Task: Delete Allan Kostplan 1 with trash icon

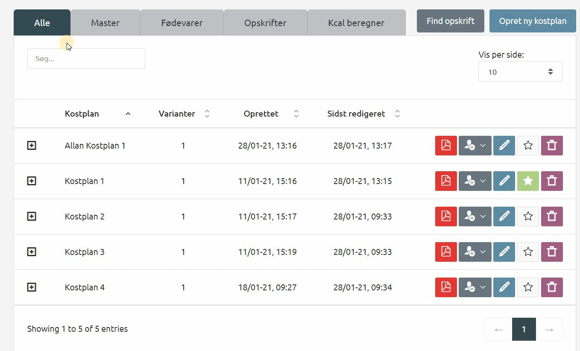Action: tap(552, 146)
